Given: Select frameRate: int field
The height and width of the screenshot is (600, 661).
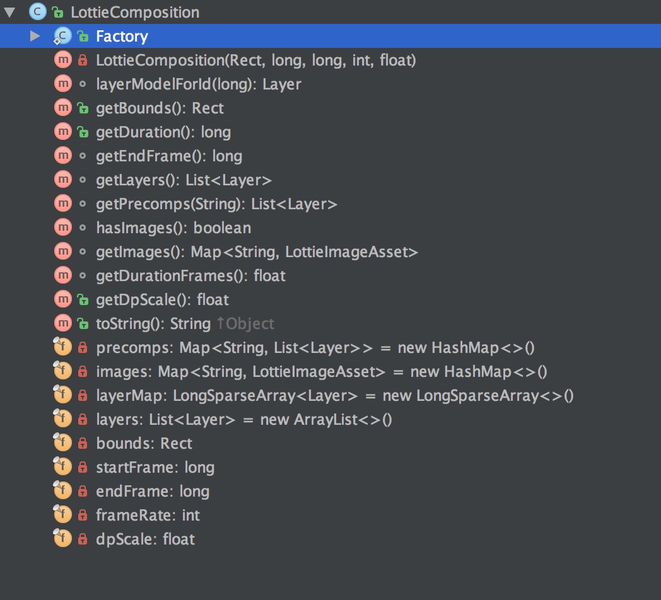Looking at the screenshot, I should pos(148,516).
